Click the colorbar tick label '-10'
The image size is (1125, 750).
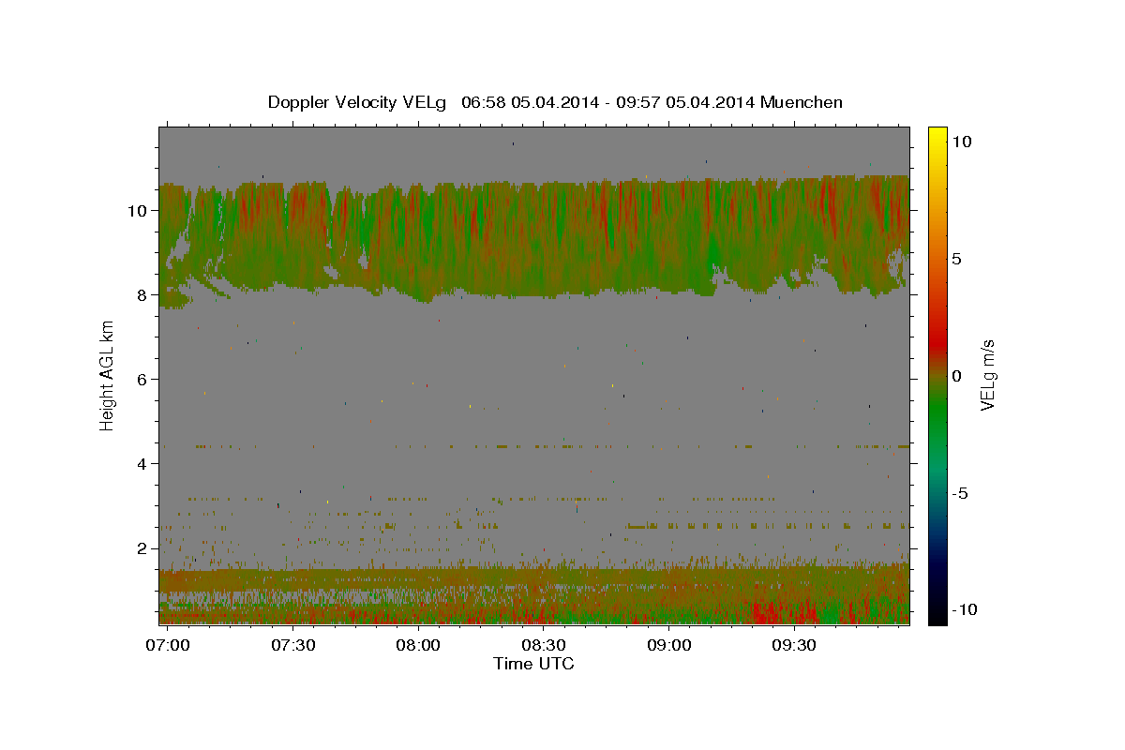click(963, 609)
